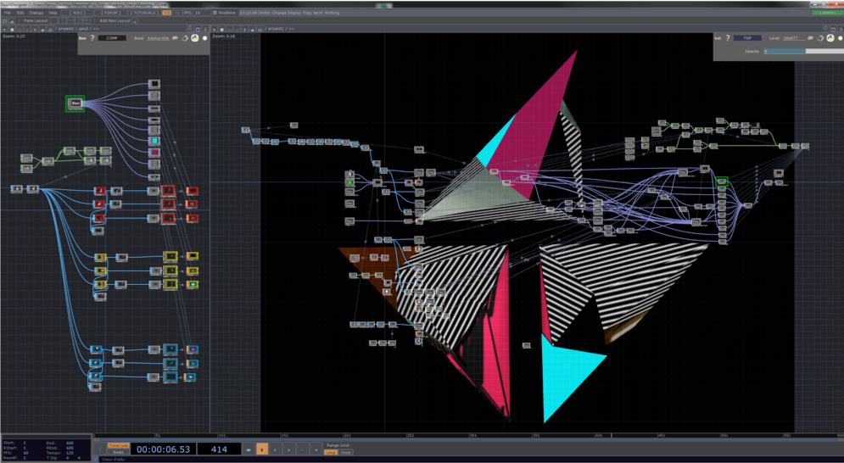The image size is (844, 463).
Task: Click the help question mark in the right parameter panel
Action: tap(727, 38)
